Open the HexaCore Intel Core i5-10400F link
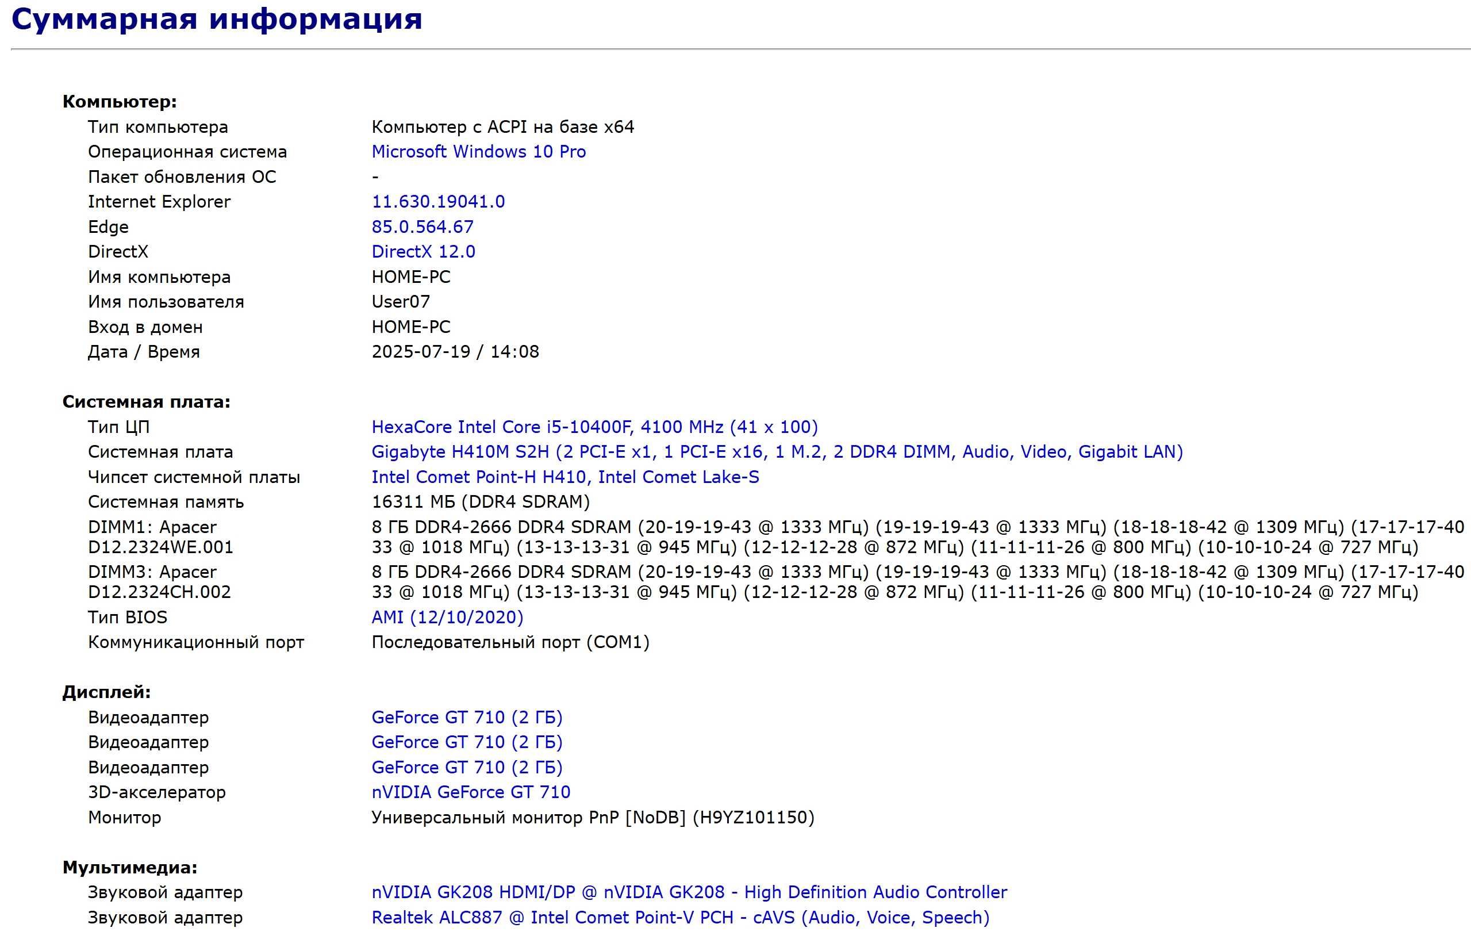1471x947 pixels. click(594, 427)
